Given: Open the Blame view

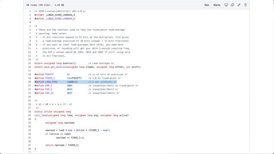Looking at the screenshot, I should 217,5.
